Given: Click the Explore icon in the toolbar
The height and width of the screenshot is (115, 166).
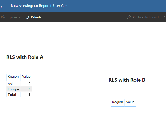Looking at the screenshot, I should [3, 17].
